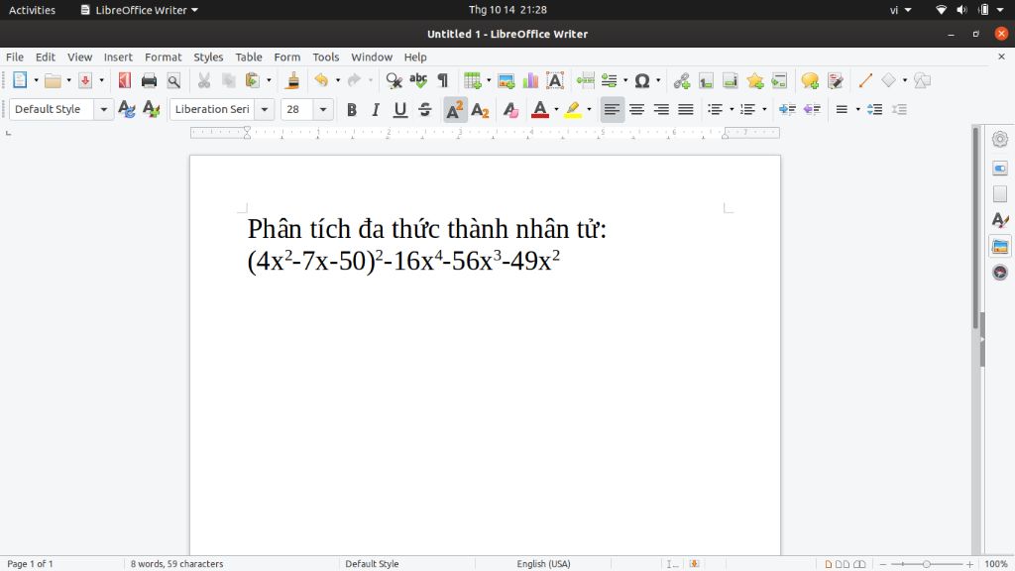This screenshot has width=1015, height=571.
Task: Expand the Font Size dropdown
Action: [323, 109]
